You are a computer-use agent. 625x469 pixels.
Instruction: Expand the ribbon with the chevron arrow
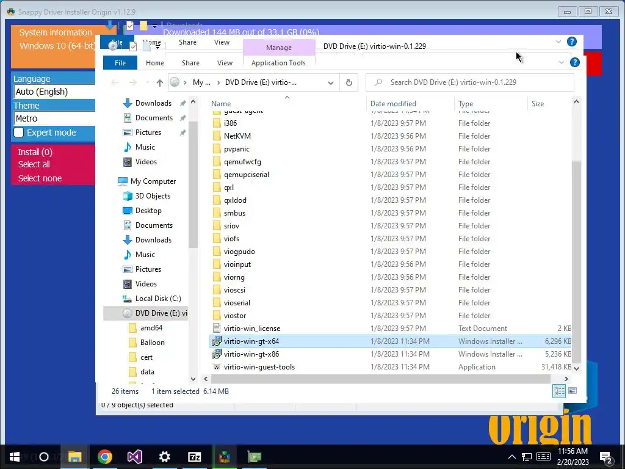562,62
